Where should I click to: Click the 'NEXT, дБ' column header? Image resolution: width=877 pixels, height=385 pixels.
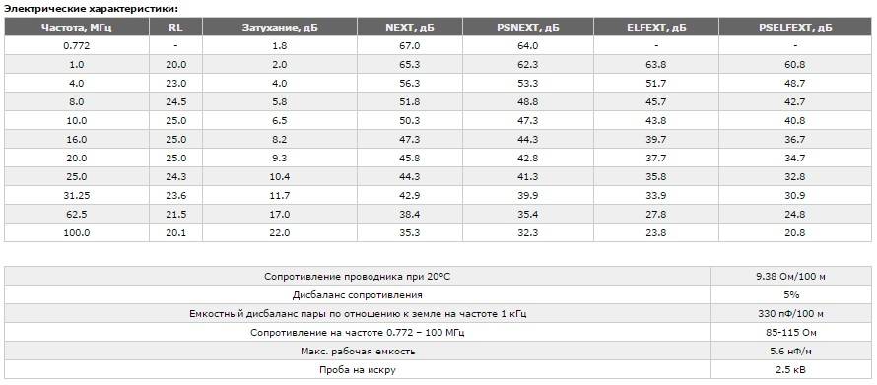(x=410, y=27)
